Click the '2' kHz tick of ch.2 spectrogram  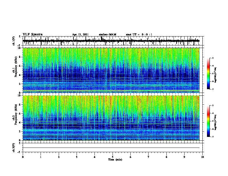coord(20,131)
